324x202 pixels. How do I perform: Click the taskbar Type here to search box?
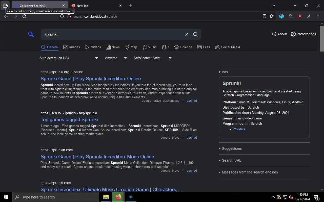coord(56,197)
